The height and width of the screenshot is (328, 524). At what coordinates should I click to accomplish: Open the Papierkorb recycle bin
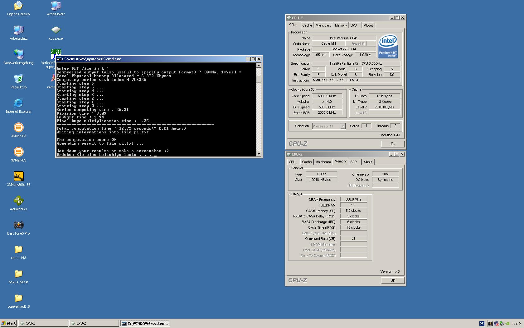(18, 82)
